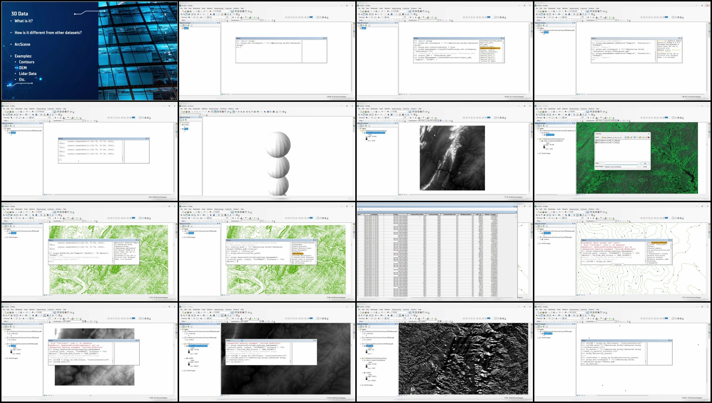Click the Name input field in Add Data
This screenshot has height=403, width=712.
click(621, 163)
